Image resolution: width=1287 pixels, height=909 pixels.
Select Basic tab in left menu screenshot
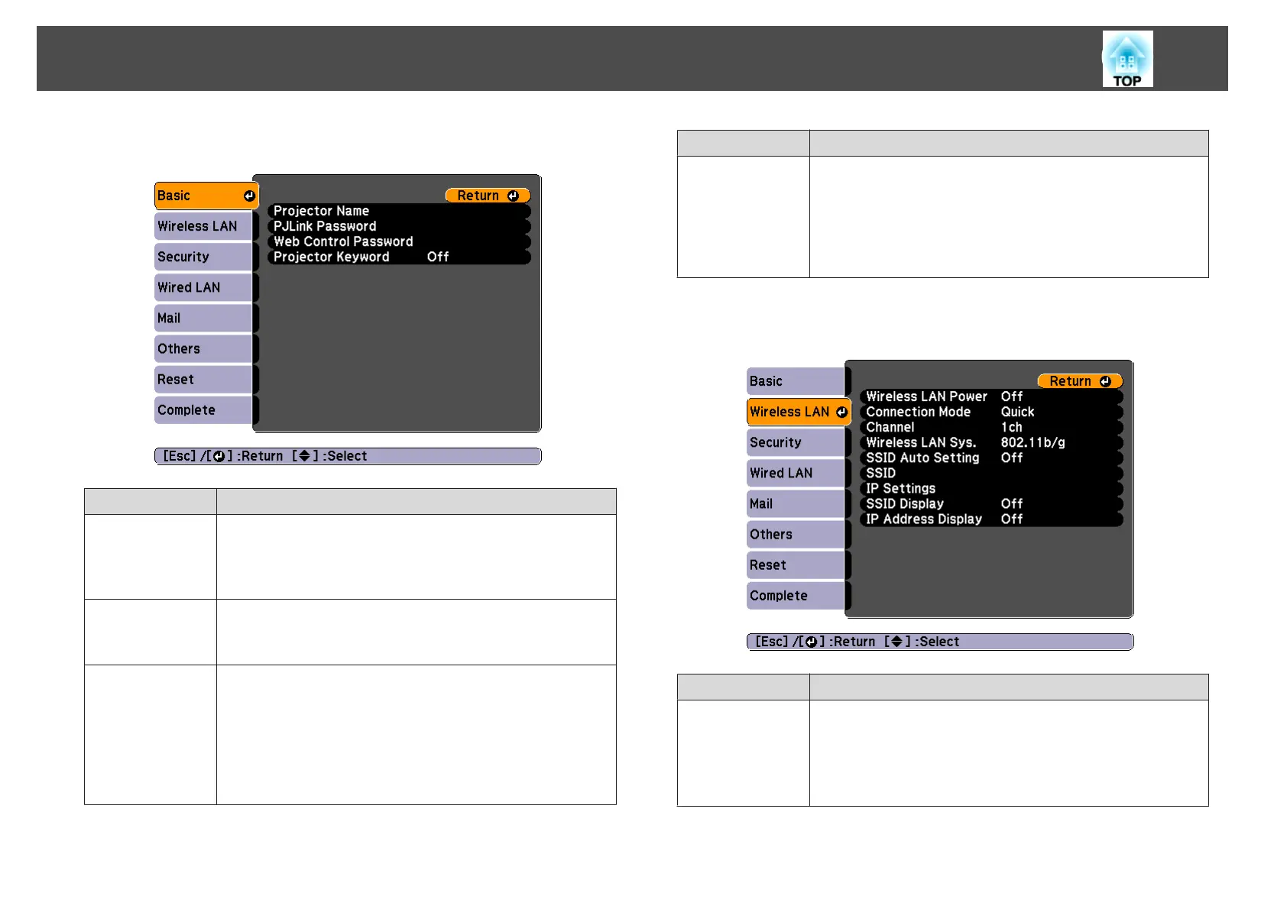click(x=206, y=196)
